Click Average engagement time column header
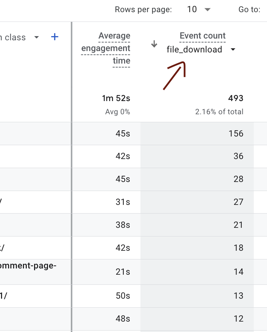267x332 pixels. (106, 48)
